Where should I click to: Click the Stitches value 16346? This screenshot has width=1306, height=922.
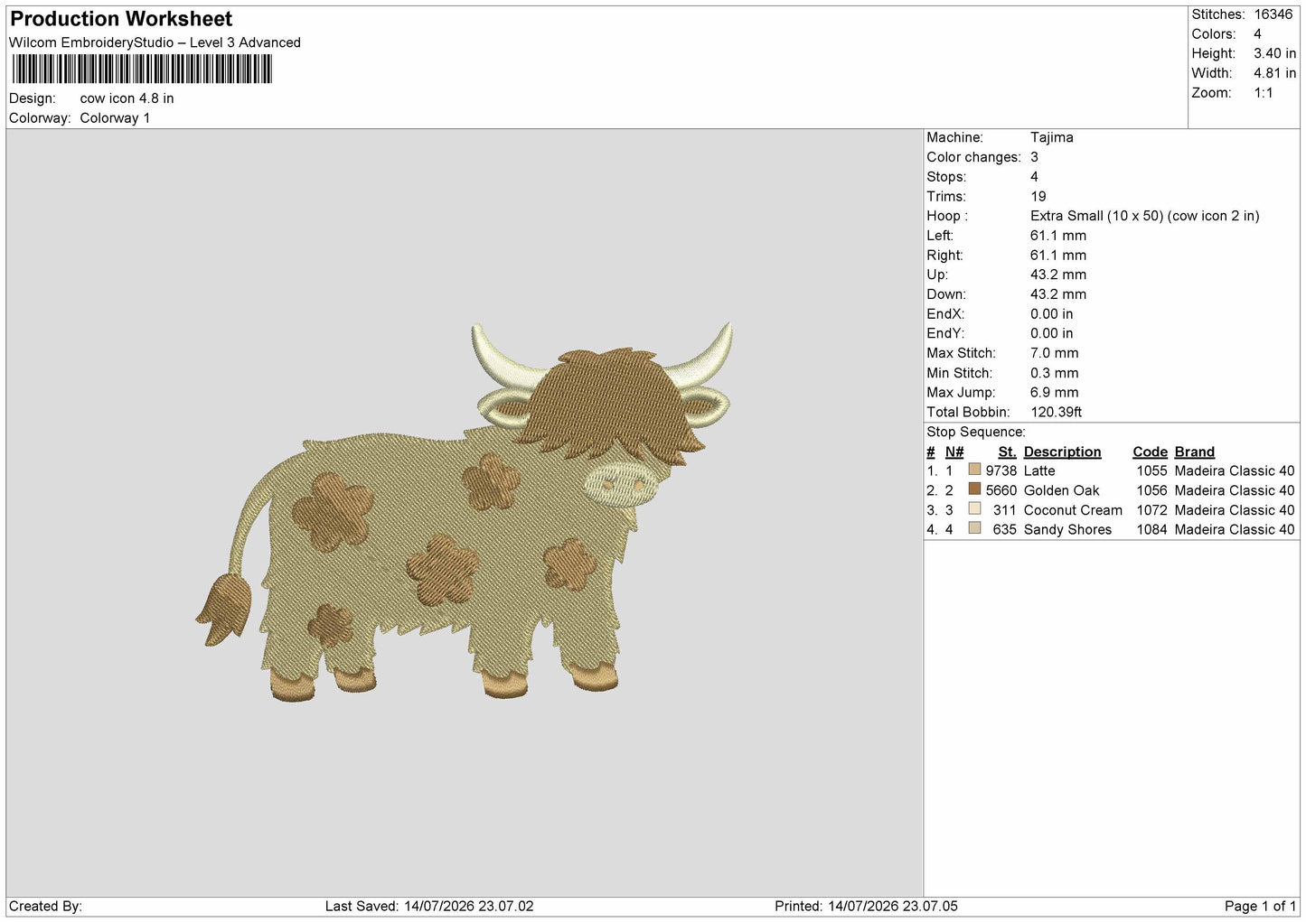pos(1273,14)
